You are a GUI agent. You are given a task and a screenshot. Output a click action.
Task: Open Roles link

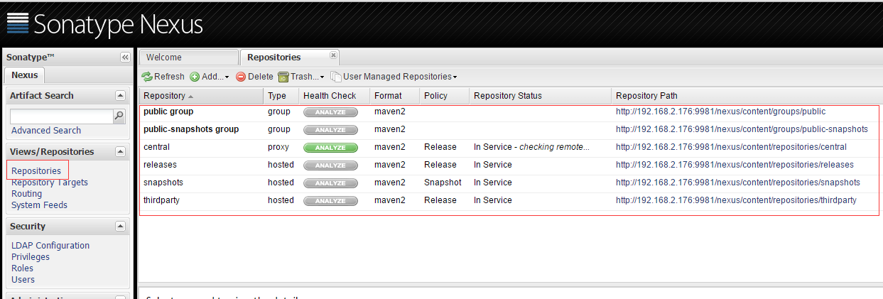pyautogui.click(x=22, y=268)
